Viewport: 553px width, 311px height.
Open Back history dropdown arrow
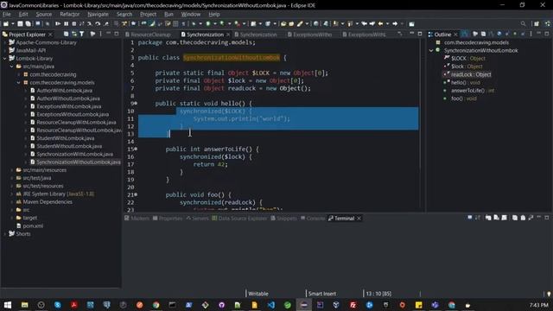[x=387, y=23]
